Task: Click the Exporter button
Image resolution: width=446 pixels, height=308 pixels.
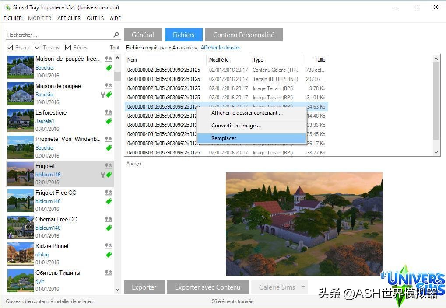Action: click(144, 287)
